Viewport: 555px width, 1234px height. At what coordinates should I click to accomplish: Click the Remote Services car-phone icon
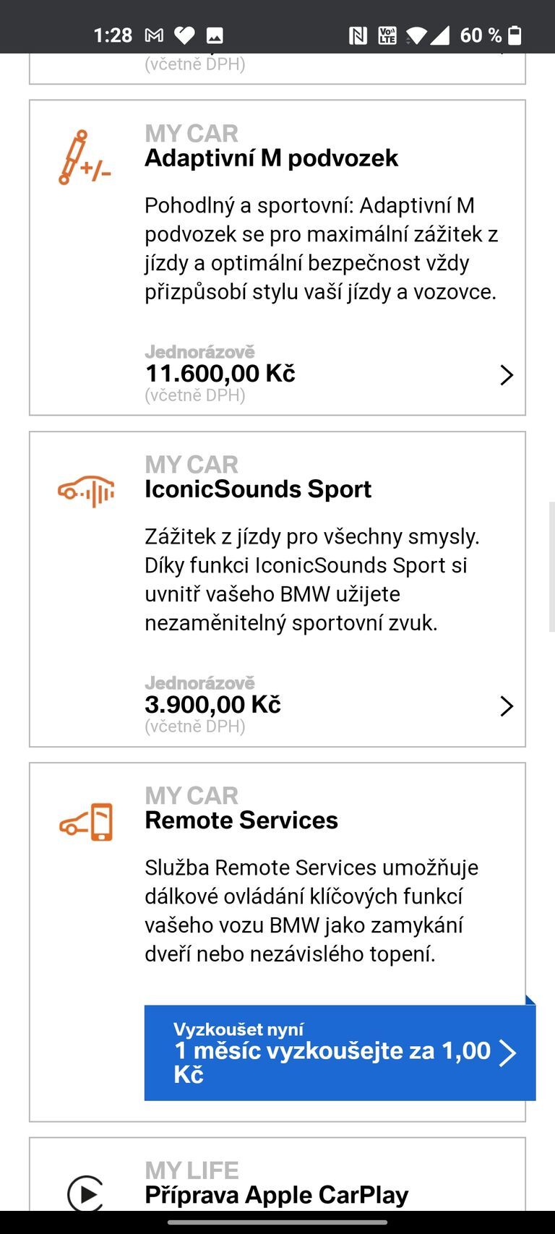(87, 822)
